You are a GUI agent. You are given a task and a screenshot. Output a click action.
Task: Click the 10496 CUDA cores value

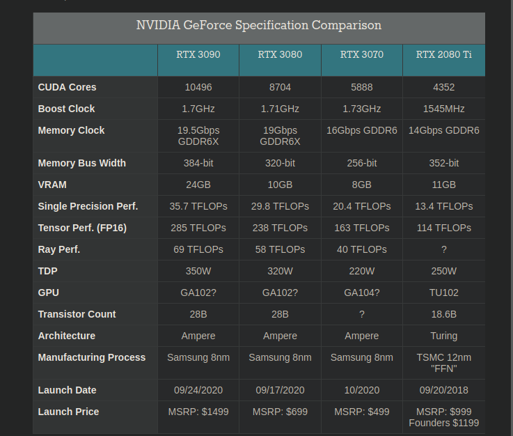[x=198, y=87]
